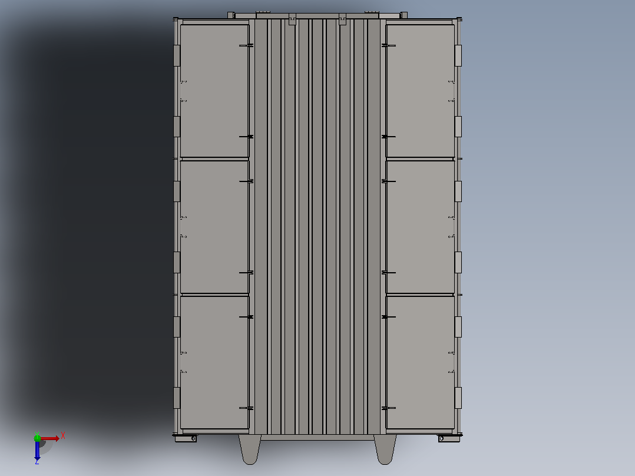
Task: Select the central corrugated panel of the model
Action: click(x=317, y=227)
